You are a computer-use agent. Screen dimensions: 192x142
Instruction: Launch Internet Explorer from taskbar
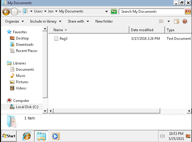pos(27,136)
